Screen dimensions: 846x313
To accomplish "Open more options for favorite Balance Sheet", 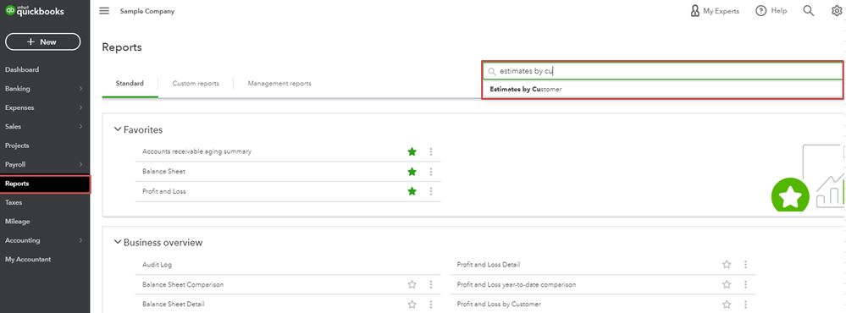I will pyautogui.click(x=431, y=172).
